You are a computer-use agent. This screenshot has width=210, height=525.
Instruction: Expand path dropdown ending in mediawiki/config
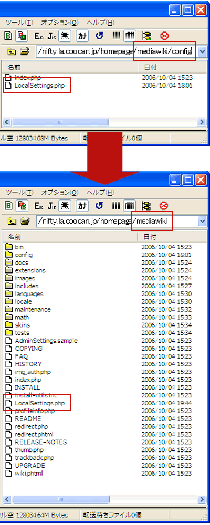[x=202, y=51]
